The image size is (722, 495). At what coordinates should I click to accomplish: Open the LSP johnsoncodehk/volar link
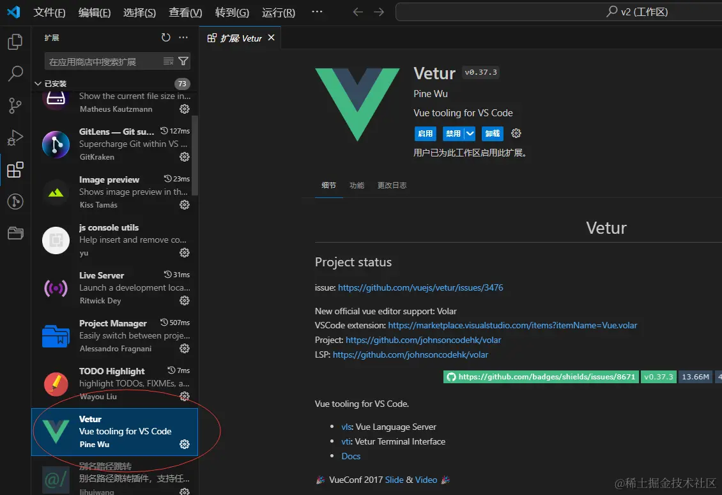coord(410,354)
